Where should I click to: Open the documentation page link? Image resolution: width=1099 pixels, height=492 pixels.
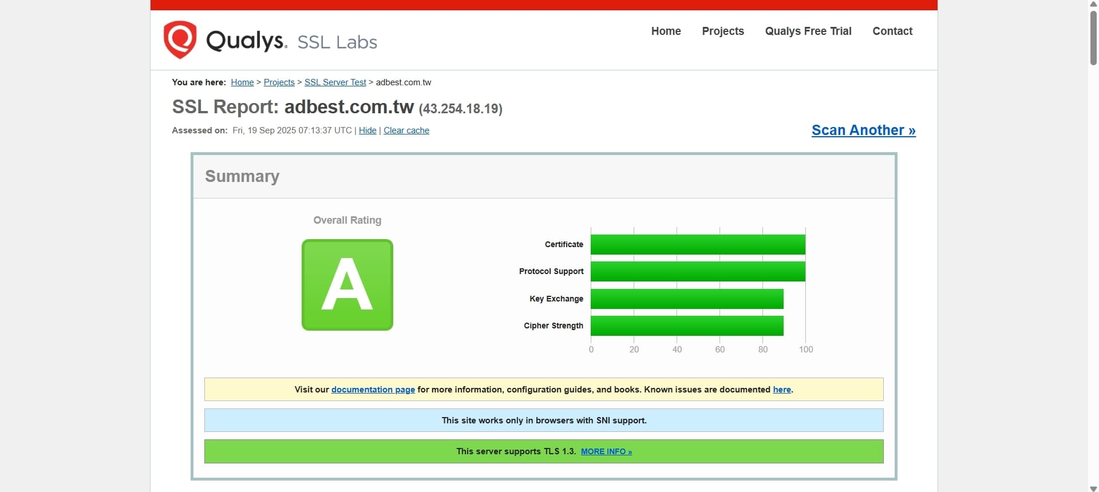373,390
